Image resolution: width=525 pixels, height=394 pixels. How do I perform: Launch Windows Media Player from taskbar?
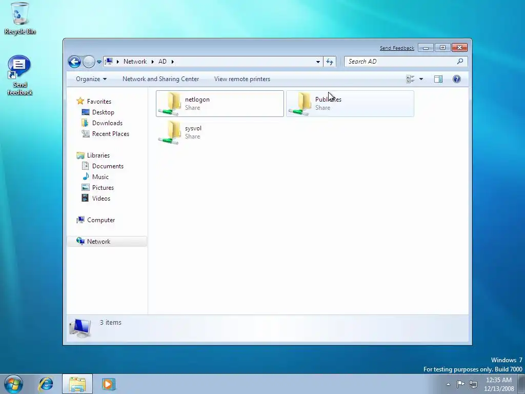(109, 384)
